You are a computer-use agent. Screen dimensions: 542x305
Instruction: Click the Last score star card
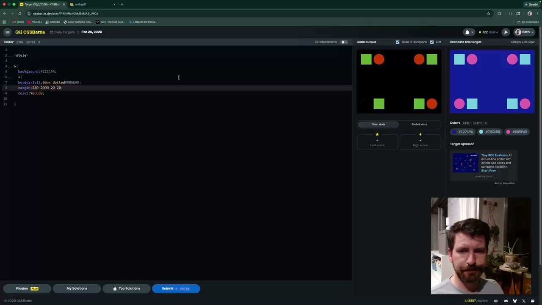pyautogui.click(x=377, y=141)
